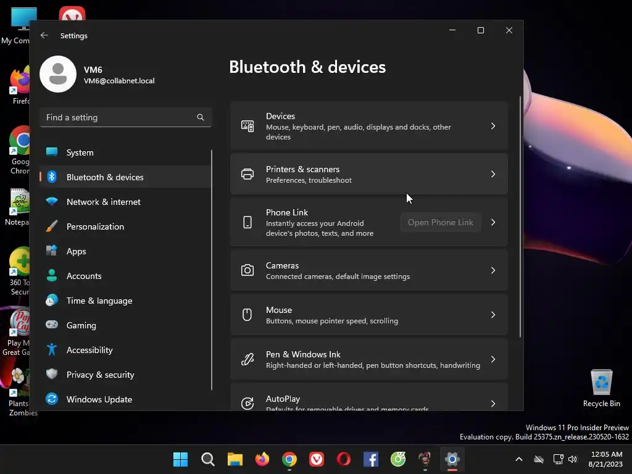Select System in the sidebar
632x474 pixels.
125,152
